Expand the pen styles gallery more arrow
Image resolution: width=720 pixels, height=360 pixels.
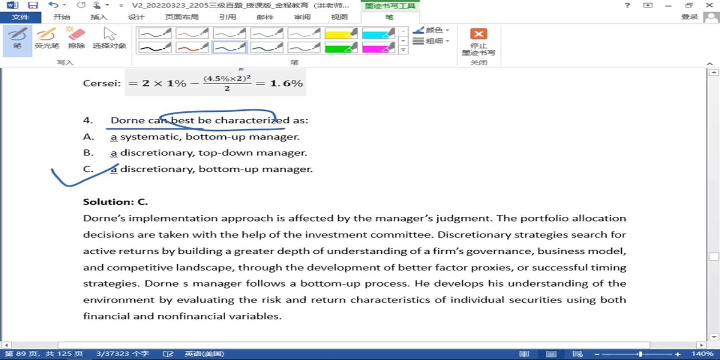(404, 49)
